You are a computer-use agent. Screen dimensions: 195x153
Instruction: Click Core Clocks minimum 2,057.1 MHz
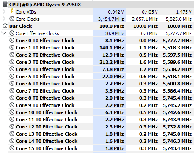(145, 19)
